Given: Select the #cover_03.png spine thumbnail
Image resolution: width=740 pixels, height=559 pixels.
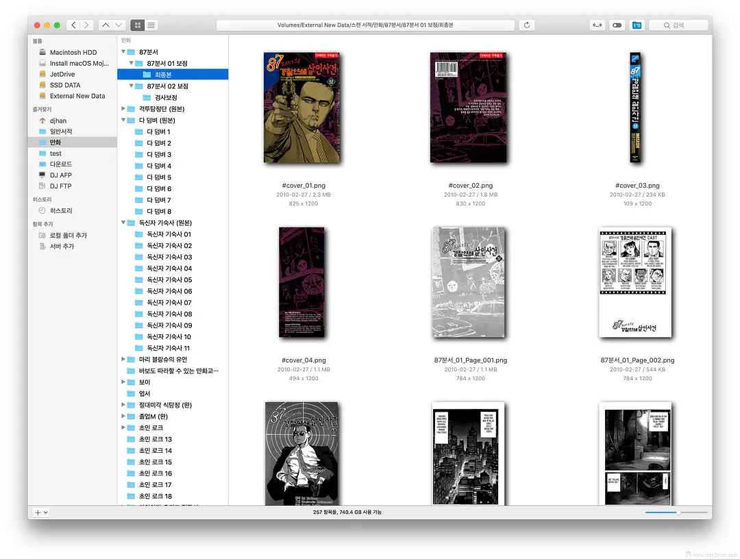Looking at the screenshot, I should coord(635,108).
